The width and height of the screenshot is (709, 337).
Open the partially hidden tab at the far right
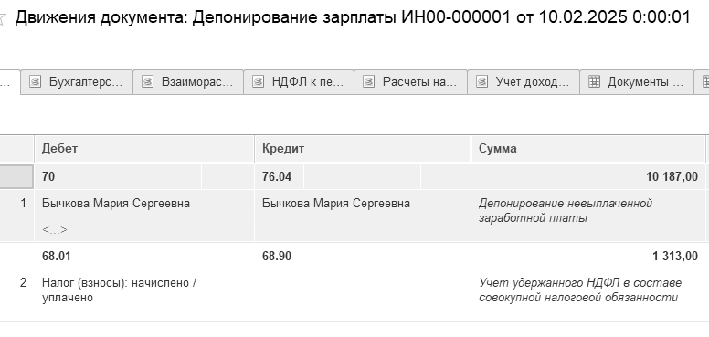[702, 82]
